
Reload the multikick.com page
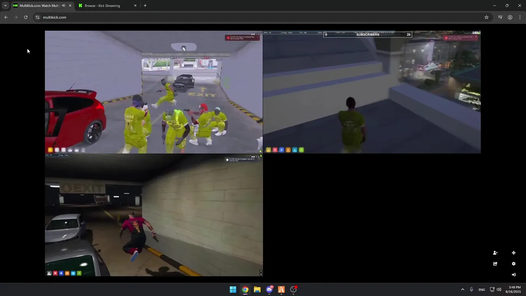pyautogui.click(x=25, y=17)
